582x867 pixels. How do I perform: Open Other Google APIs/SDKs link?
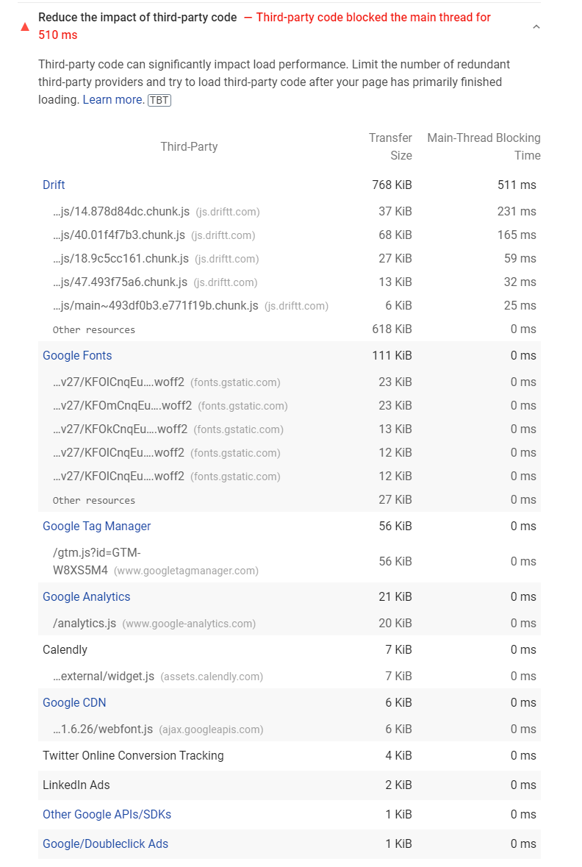[107, 815]
